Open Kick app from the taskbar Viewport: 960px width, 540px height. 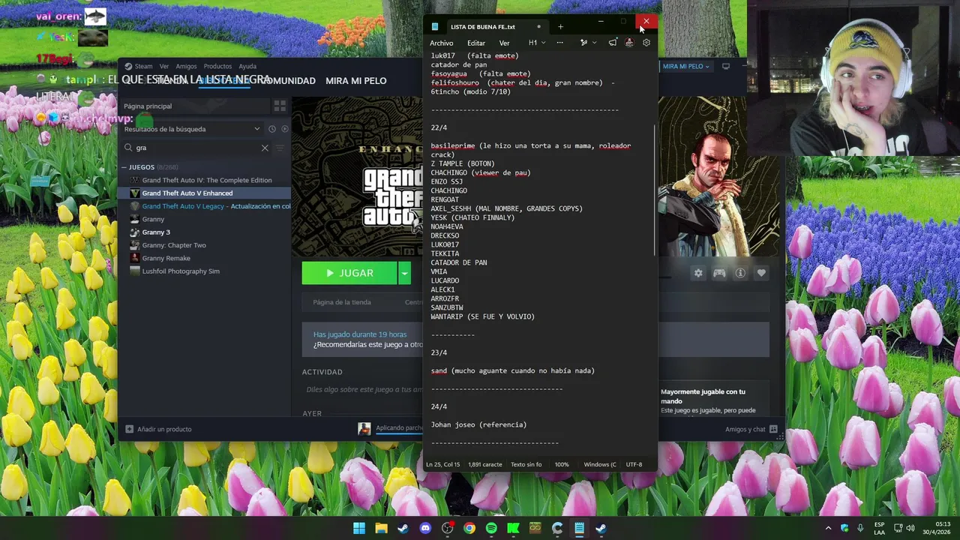(513, 528)
